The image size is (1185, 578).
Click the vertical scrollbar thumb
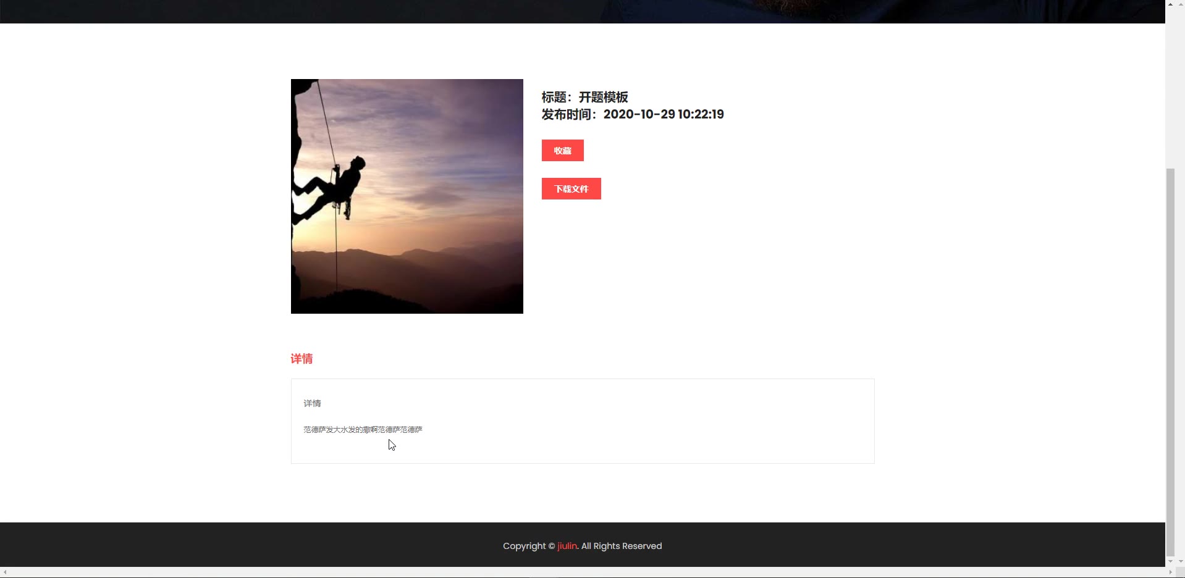pyautogui.click(x=1170, y=361)
